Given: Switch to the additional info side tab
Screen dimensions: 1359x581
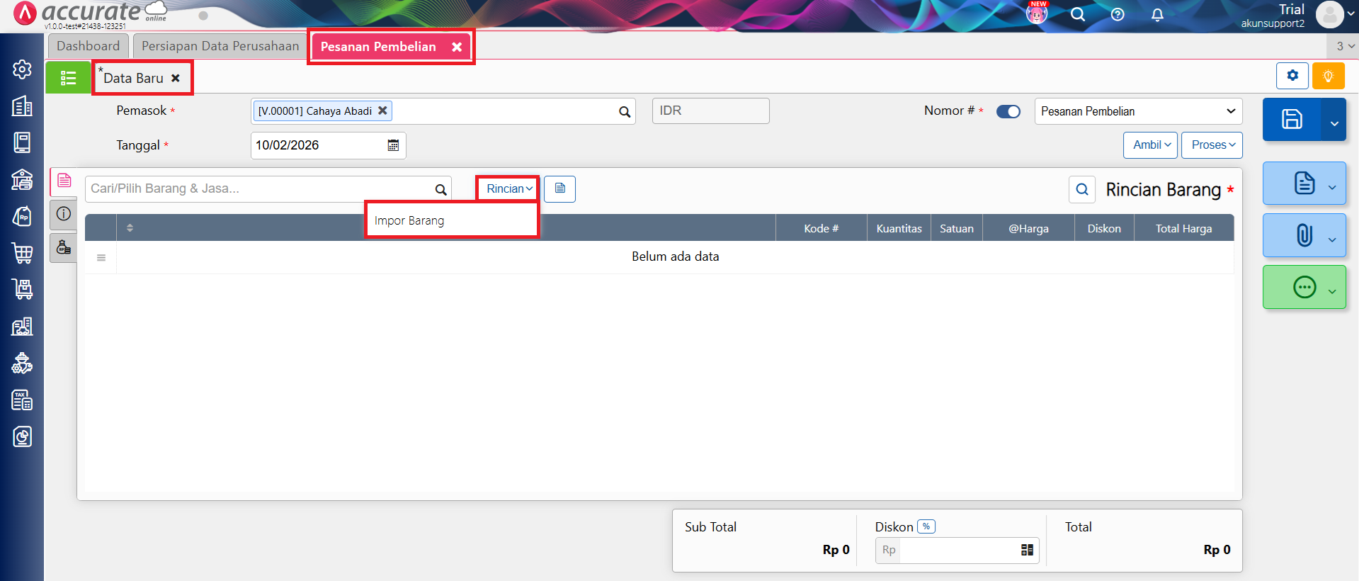Looking at the screenshot, I should (64, 214).
